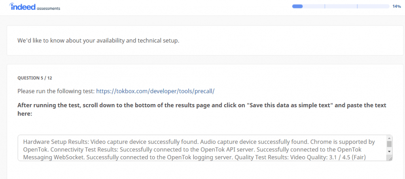Click the Indeed logo
Viewport: 405px width, 179px height.
click(x=23, y=7)
